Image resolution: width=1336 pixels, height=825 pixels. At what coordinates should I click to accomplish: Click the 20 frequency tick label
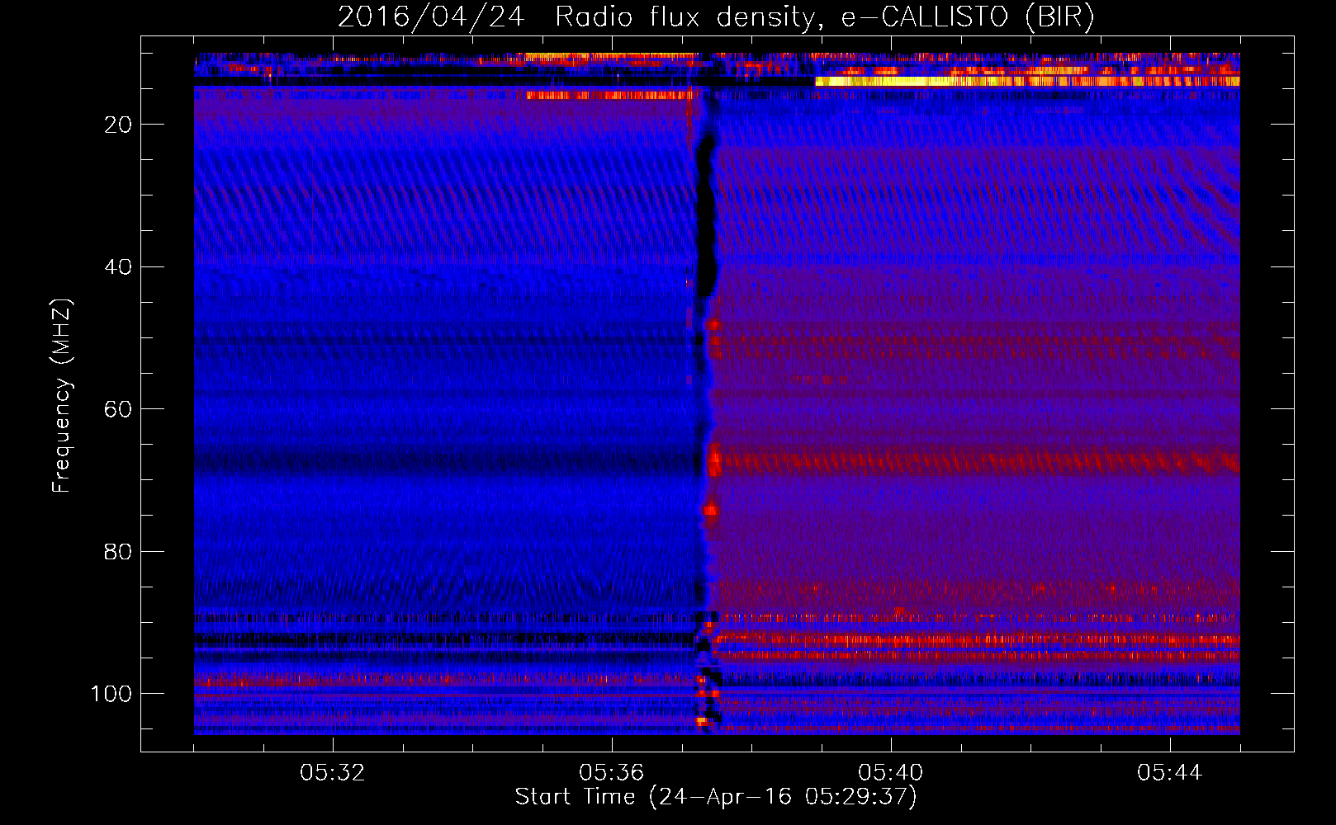tap(119, 125)
